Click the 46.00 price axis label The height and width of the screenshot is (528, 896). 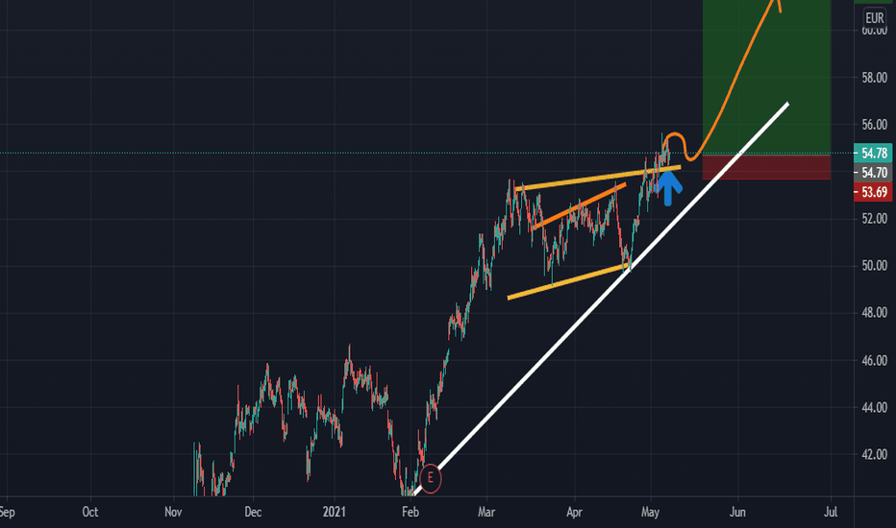click(874, 360)
